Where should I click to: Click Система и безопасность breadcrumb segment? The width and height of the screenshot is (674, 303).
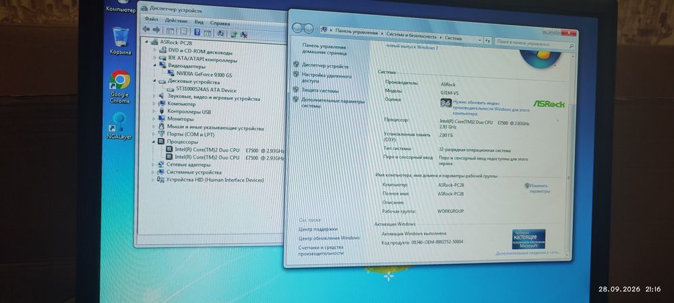click(411, 36)
